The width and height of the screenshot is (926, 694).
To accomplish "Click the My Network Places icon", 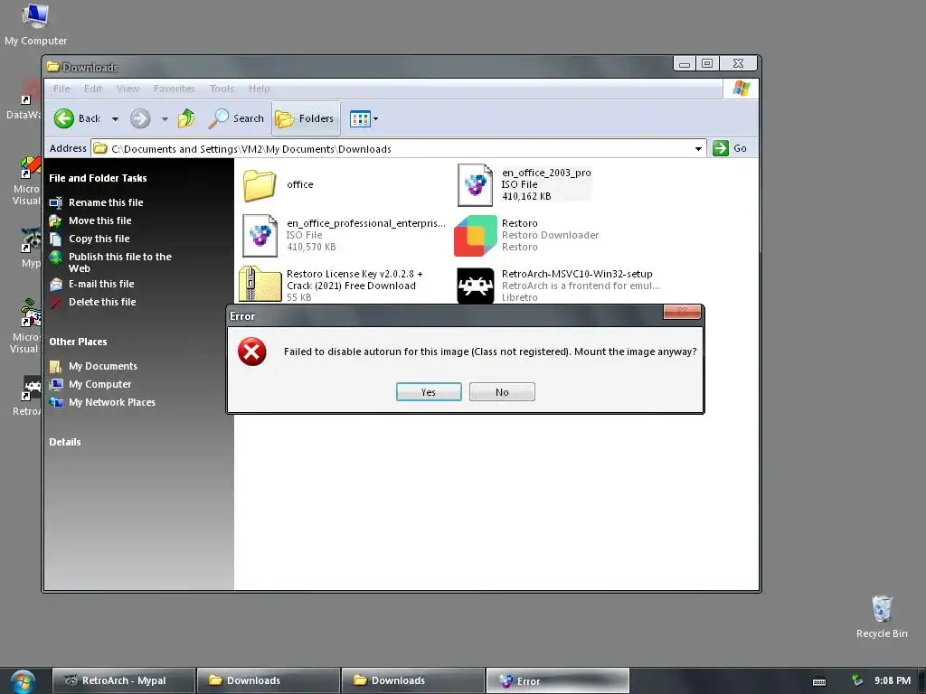I will click(x=56, y=402).
